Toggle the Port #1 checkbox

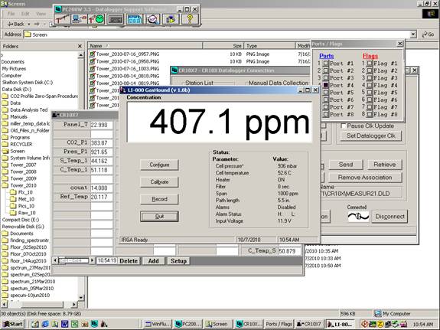pyautogui.click(x=325, y=64)
